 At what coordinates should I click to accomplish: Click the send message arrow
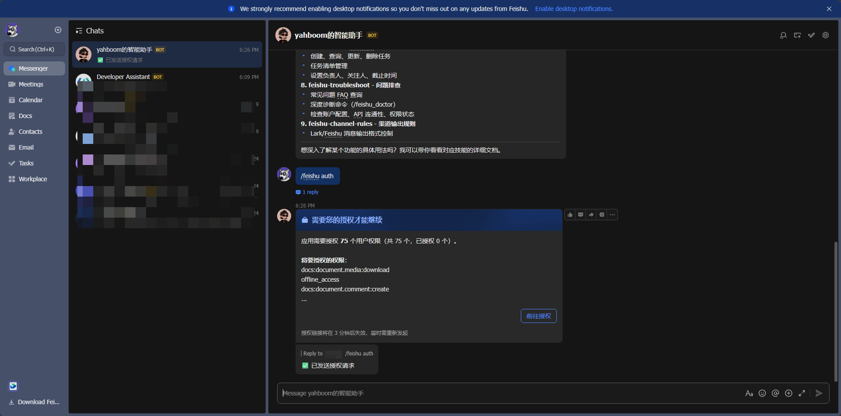coord(819,393)
